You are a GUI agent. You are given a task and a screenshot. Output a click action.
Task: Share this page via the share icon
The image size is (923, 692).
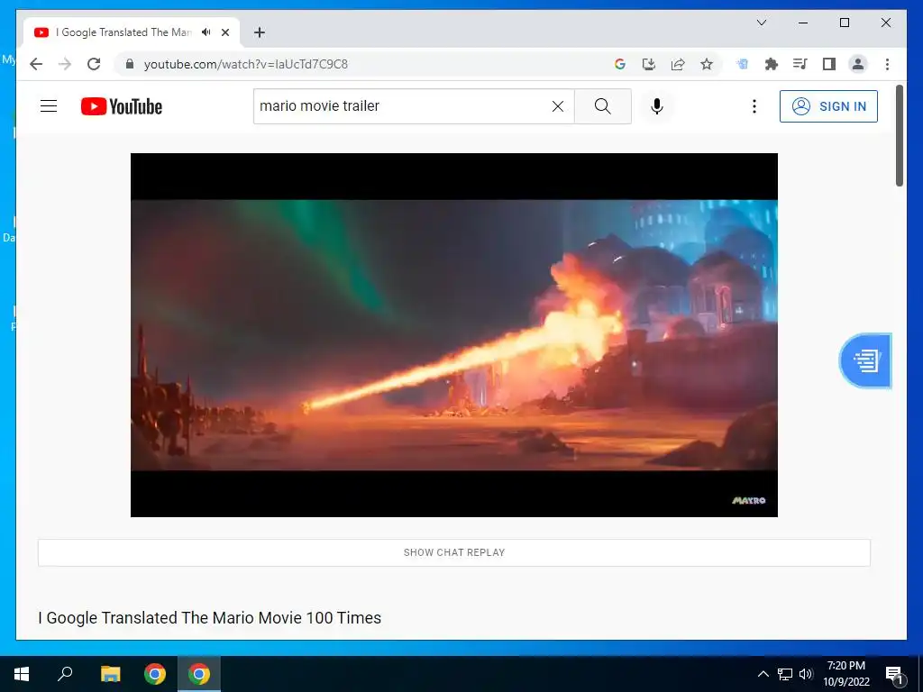tap(678, 64)
